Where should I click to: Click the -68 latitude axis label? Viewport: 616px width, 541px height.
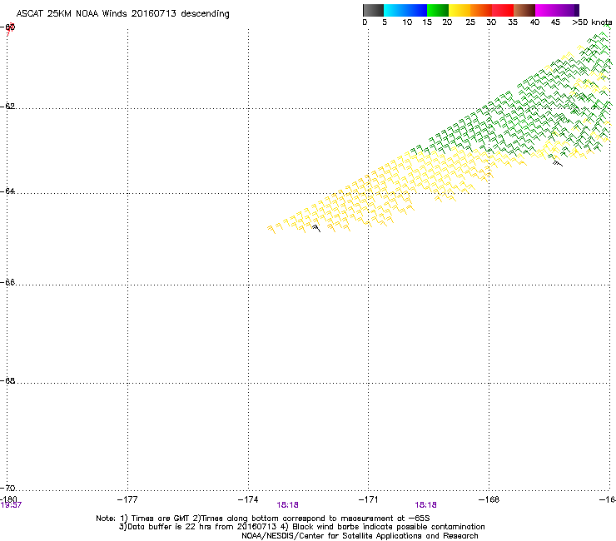tap(7, 380)
